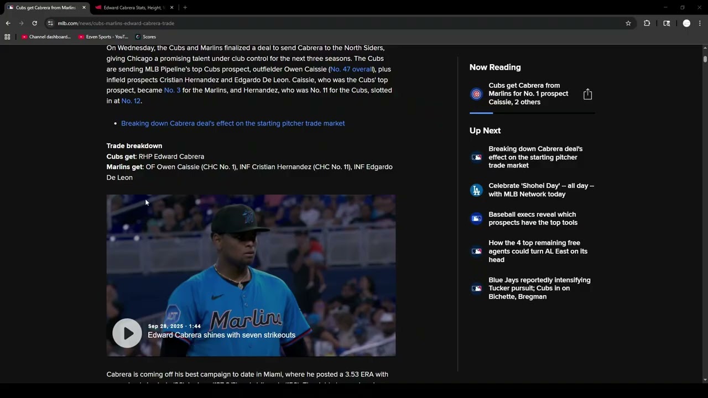The image size is (708, 398).
Task: Click the Cubs logo under Now Reading
Action: (476, 94)
